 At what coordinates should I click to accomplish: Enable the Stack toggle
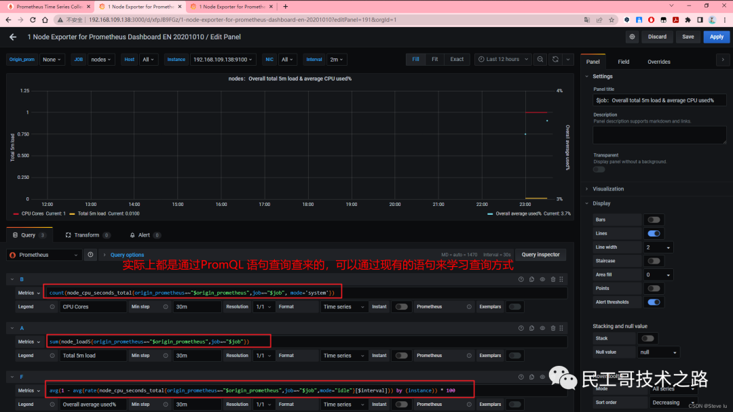[x=647, y=338]
